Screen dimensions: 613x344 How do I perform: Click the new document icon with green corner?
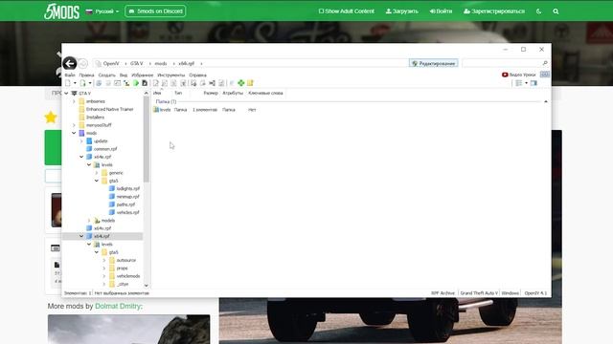coord(83,83)
